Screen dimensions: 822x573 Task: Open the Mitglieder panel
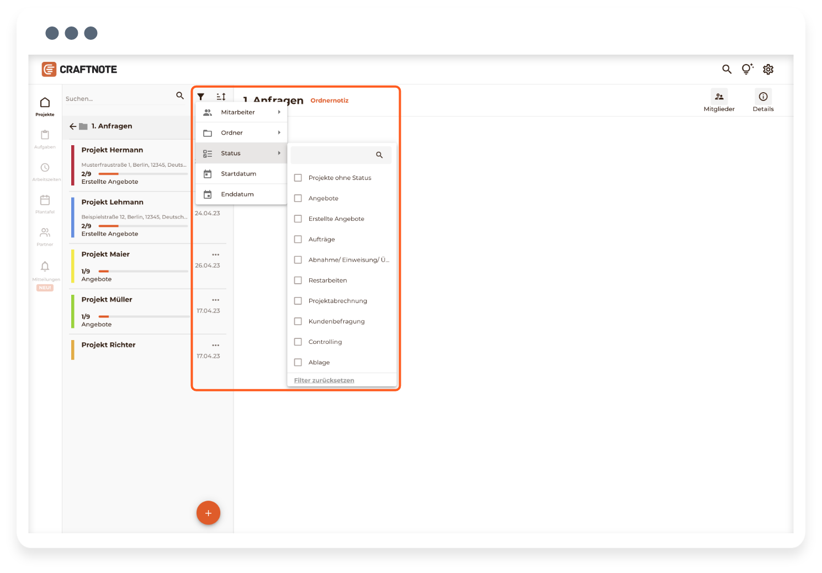(719, 100)
